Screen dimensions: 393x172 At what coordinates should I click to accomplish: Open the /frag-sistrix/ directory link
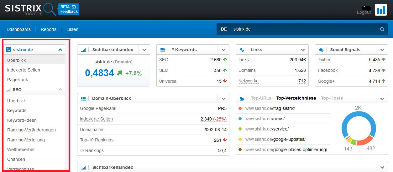pyautogui.click(x=270, y=108)
